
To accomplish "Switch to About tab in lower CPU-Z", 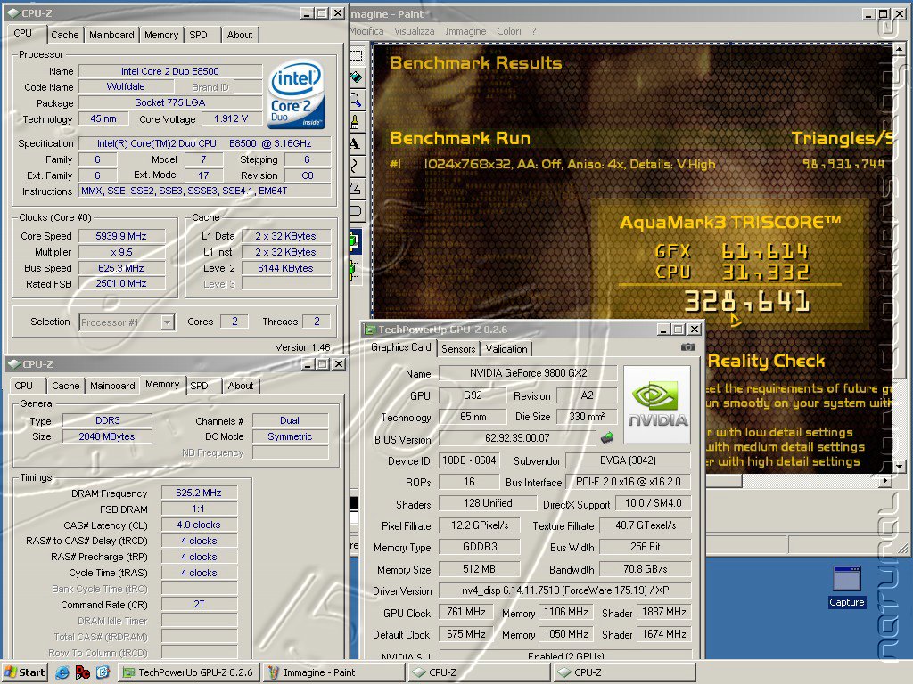I will pyautogui.click(x=241, y=386).
